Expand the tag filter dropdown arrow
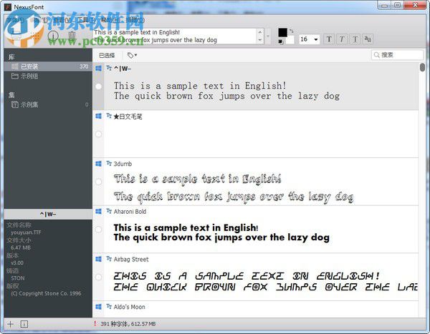430x334 pixels. point(135,55)
